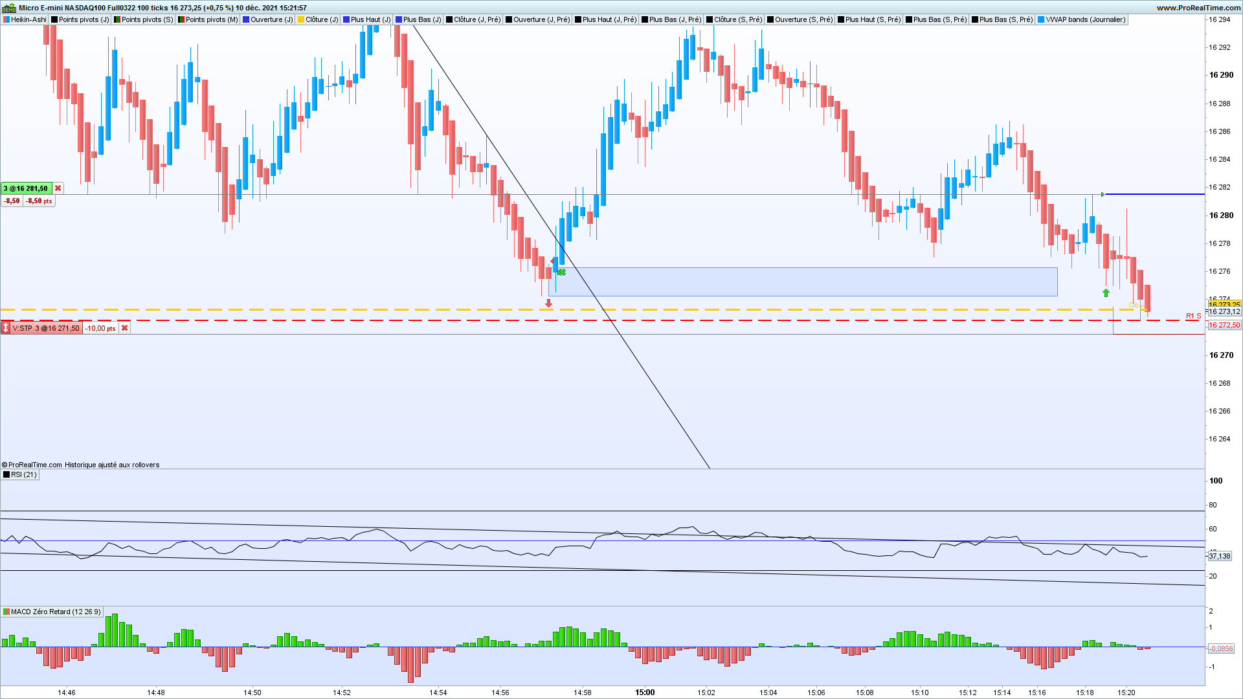Select the Clôture (J) yellow legend item
The width and height of the screenshot is (1243, 699).
pyautogui.click(x=317, y=19)
